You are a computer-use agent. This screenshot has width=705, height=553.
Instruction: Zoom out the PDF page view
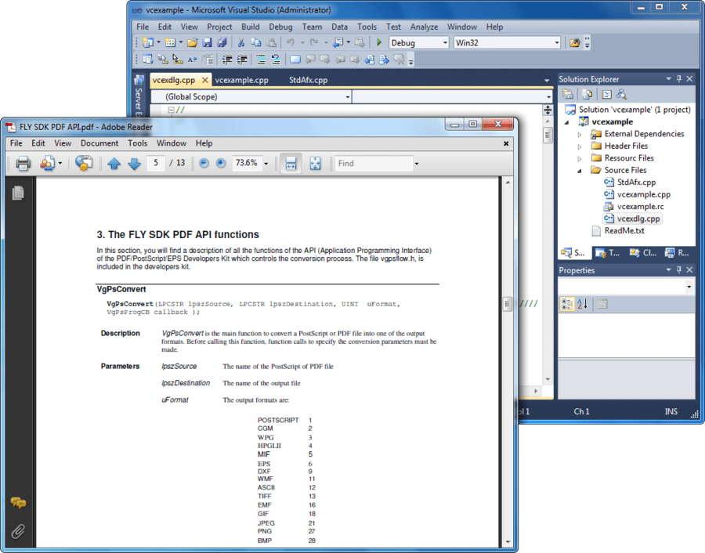(204, 163)
